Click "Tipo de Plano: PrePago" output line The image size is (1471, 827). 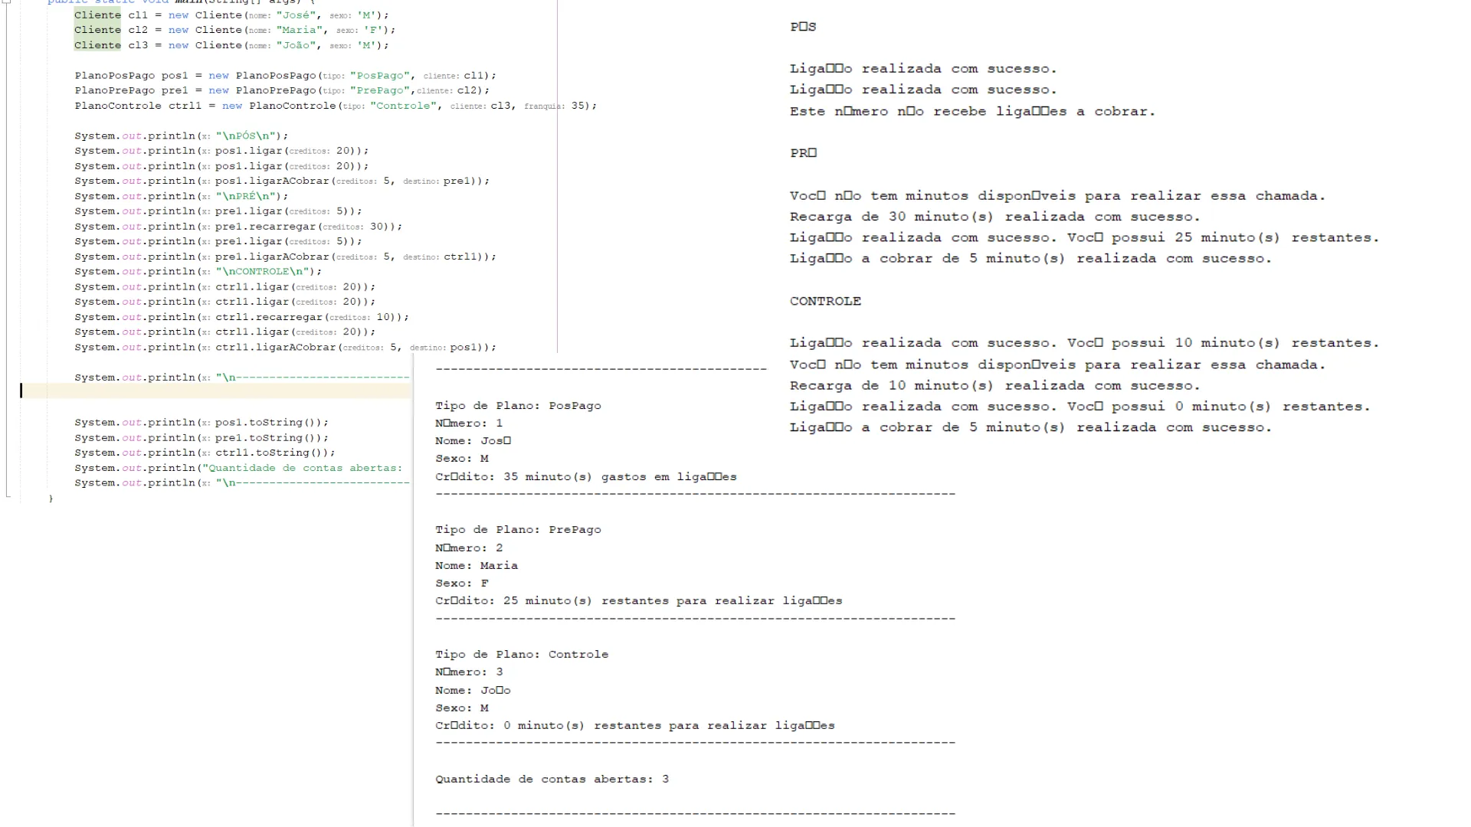pos(518,530)
